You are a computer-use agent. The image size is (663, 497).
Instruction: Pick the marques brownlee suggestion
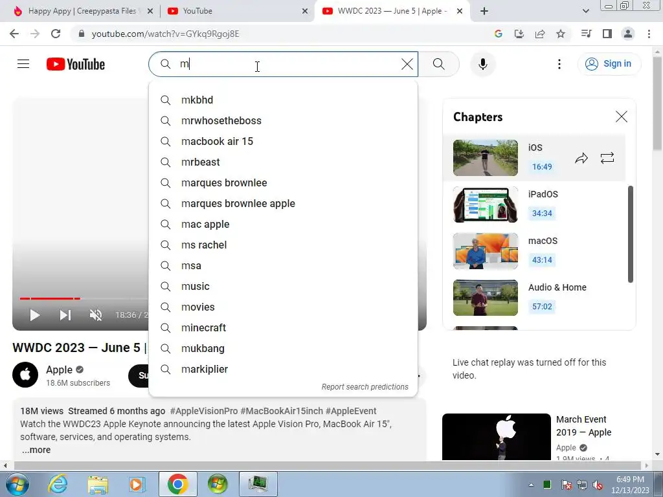click(283, 182)
